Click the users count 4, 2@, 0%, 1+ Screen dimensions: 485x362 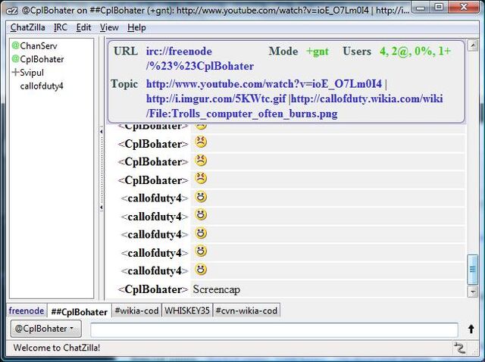(x=415, y=51)
